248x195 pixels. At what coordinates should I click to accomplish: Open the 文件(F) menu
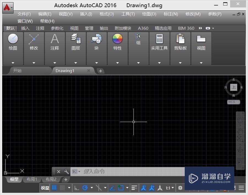(x=24, y=14)
